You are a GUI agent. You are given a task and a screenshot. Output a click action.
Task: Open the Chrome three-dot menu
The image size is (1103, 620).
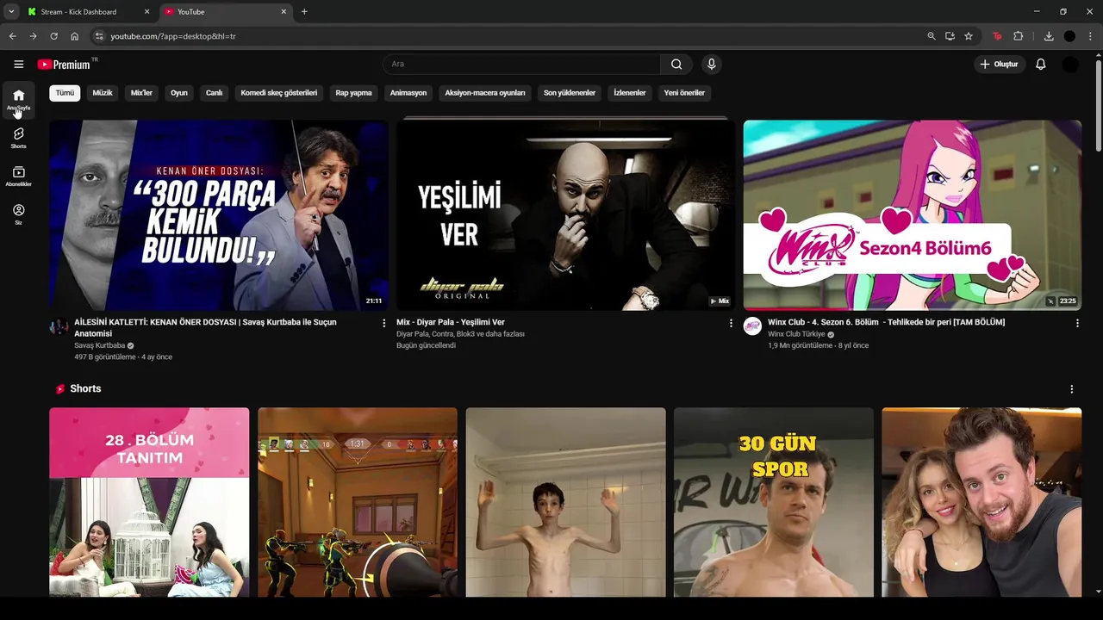tap(1091, 36)
